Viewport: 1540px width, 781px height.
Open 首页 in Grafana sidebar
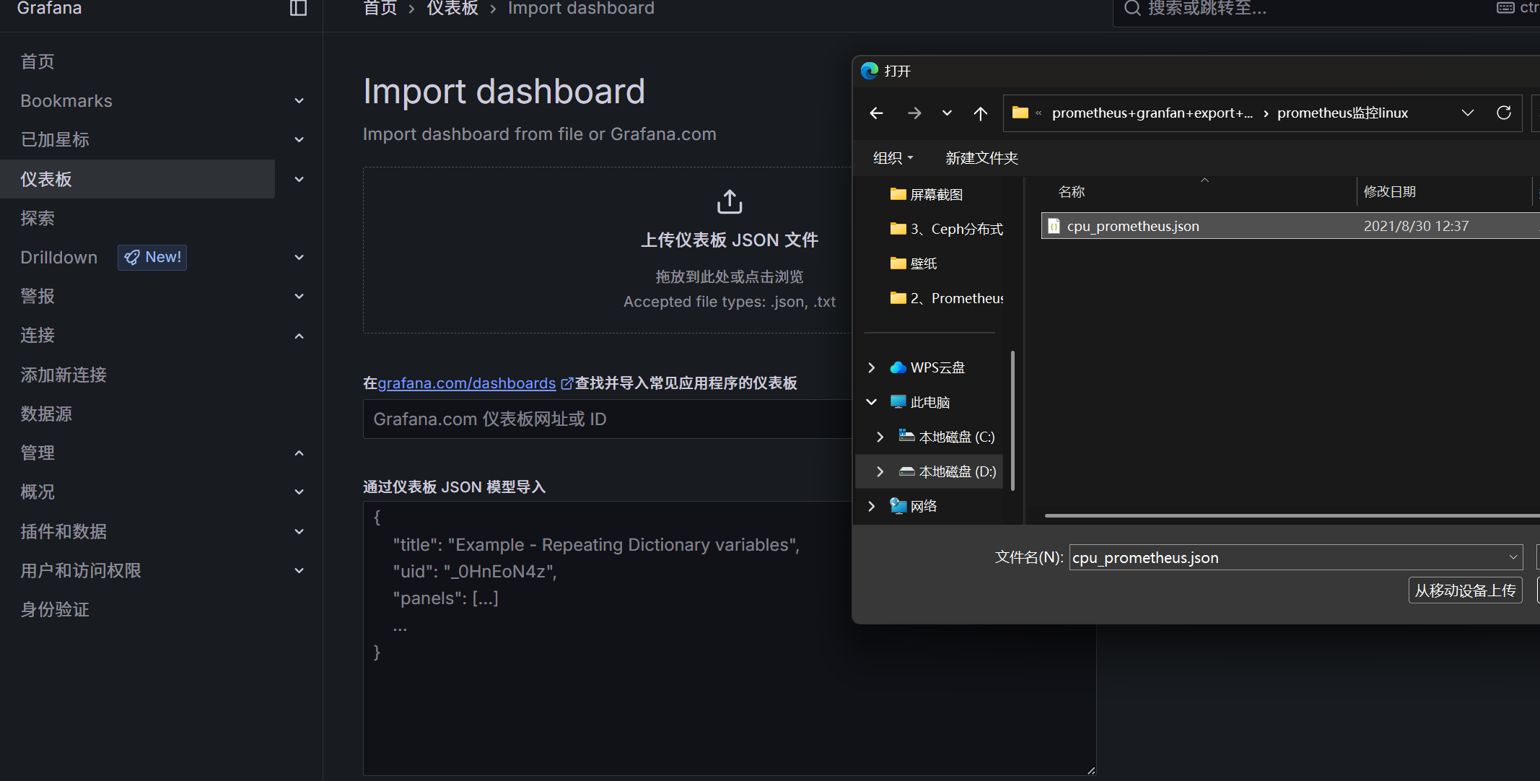38,61
